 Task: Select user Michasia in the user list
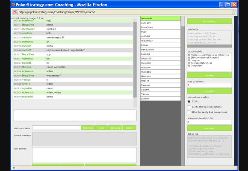[160, 76]
